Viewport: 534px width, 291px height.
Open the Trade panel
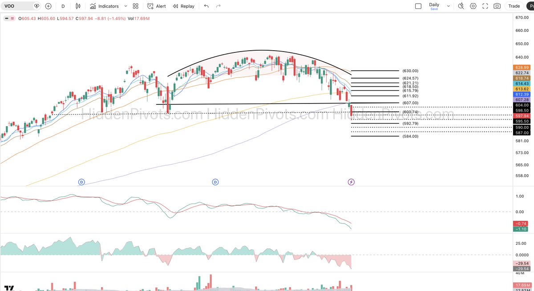(514, 6)
